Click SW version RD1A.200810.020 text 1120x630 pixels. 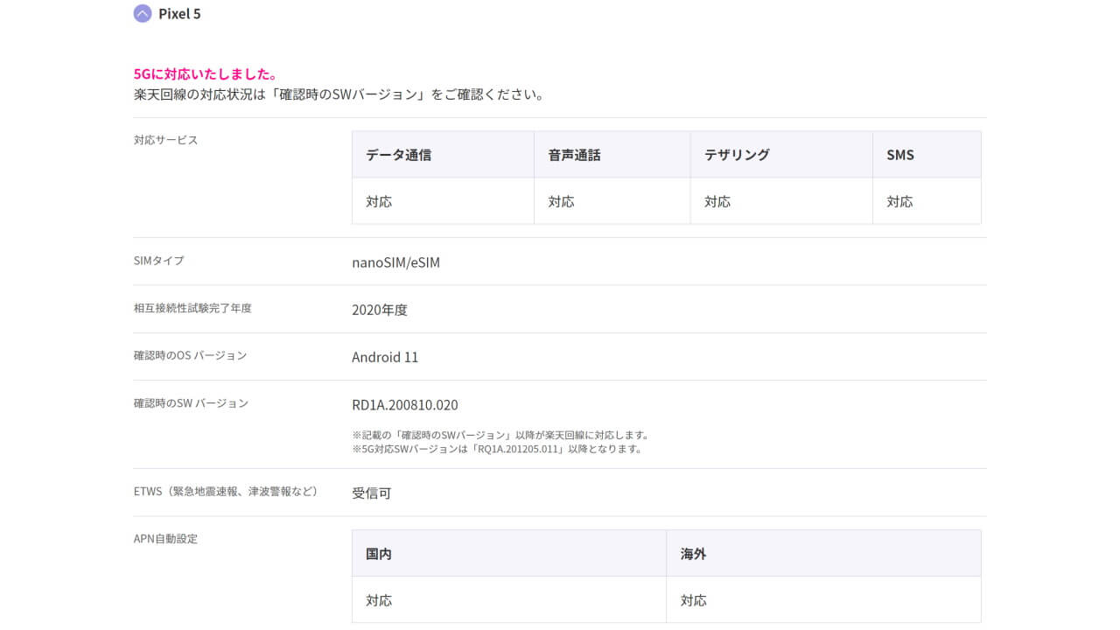tap(405, 405)
